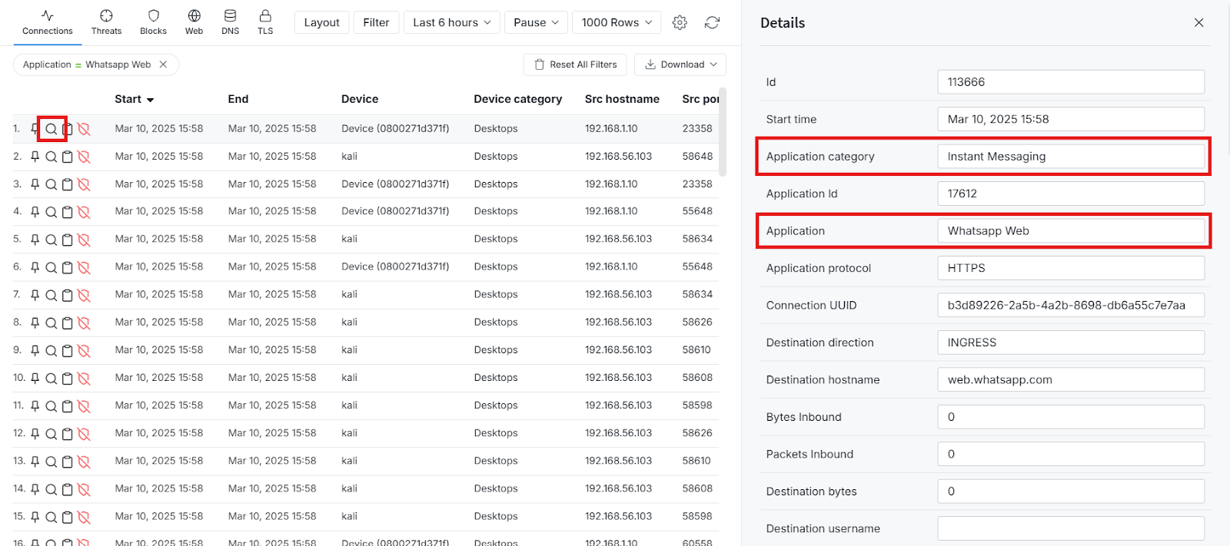
Task: Open details for row 2 via magnifier
Action: [x=51, y=157]
